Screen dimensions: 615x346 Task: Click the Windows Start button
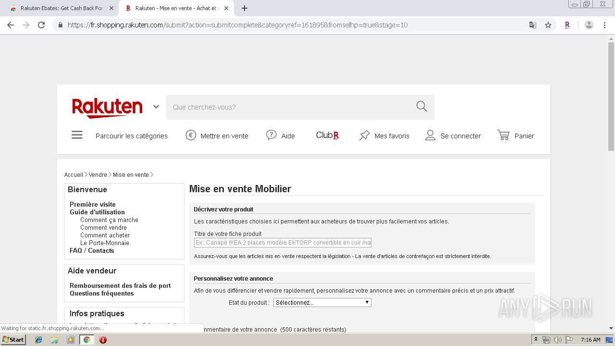tap(13, 339)
